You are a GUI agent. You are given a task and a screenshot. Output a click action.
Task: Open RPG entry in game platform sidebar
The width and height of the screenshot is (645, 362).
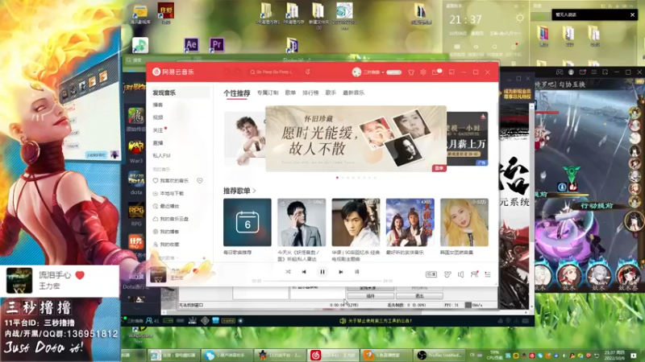[x=136, y=215]
